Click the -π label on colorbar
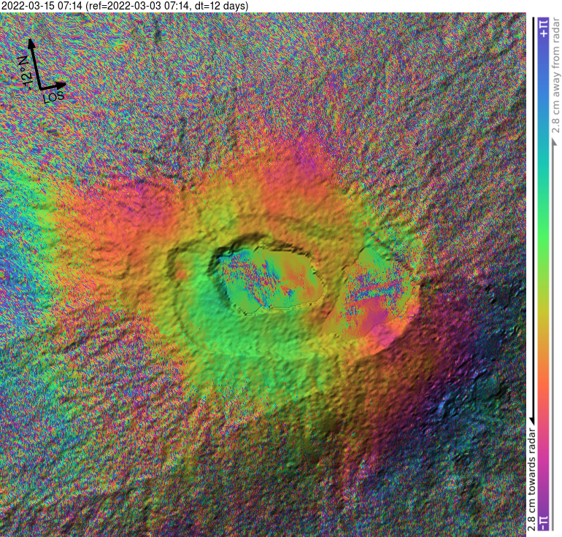562x537 pixels. pos(544,522)
